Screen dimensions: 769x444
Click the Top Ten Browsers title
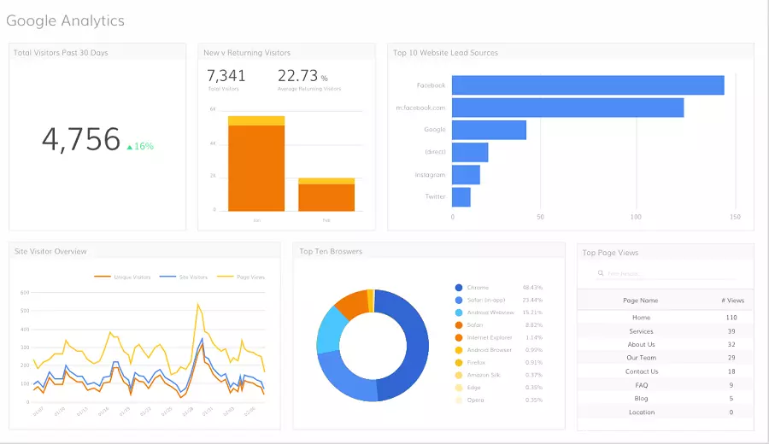tap(331, 251)
